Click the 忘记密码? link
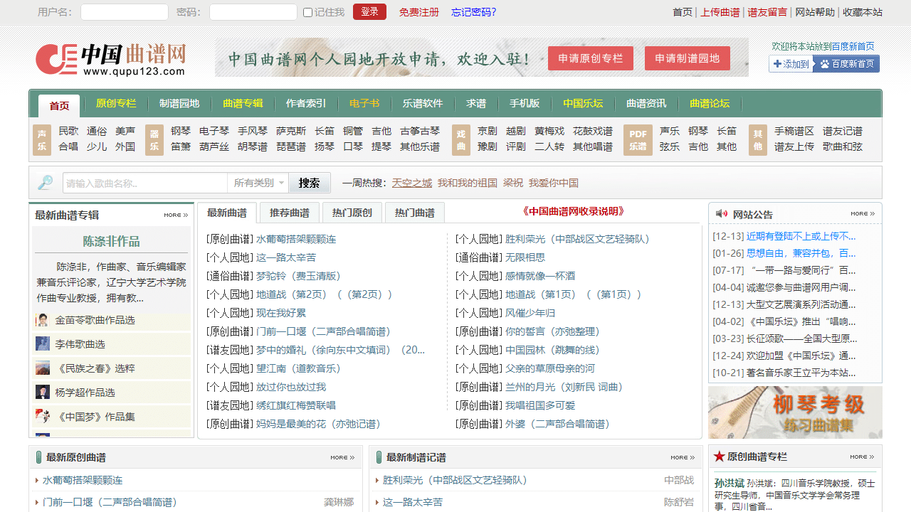 pos(473,12)
